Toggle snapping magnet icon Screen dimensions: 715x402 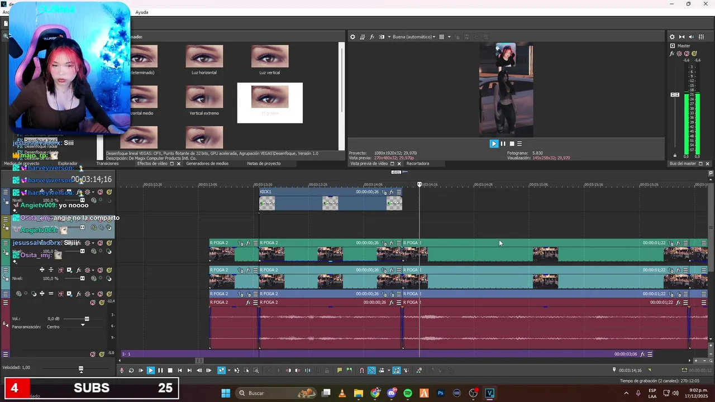tap(361, 370)
